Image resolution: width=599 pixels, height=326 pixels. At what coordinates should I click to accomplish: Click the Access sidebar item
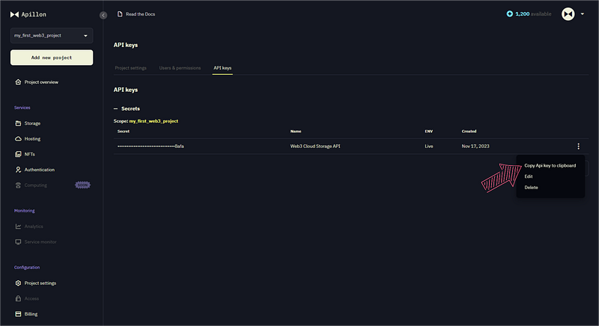31,298
